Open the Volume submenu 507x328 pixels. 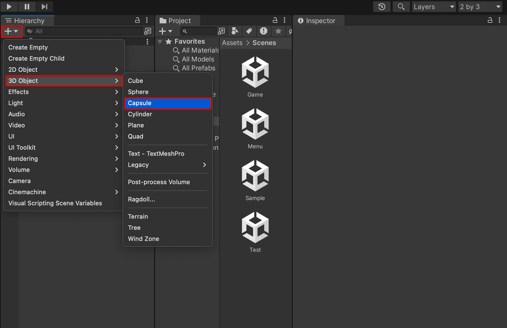64,169
